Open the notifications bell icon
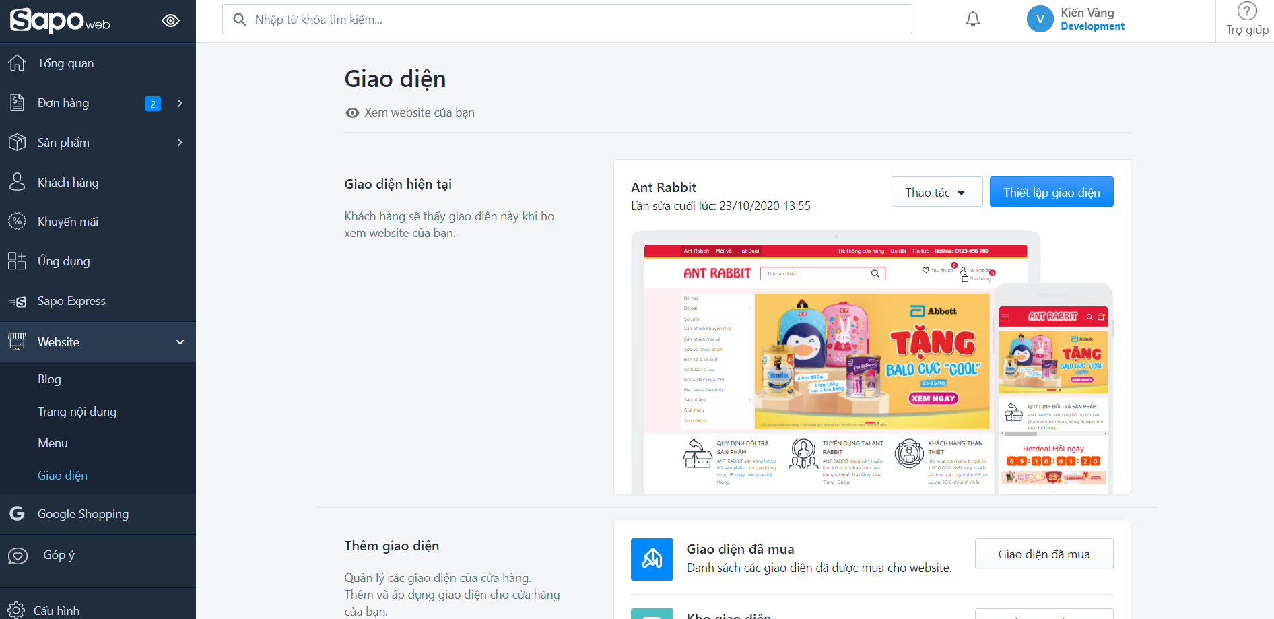1274x619 pixels. click(x=972, y=20)
